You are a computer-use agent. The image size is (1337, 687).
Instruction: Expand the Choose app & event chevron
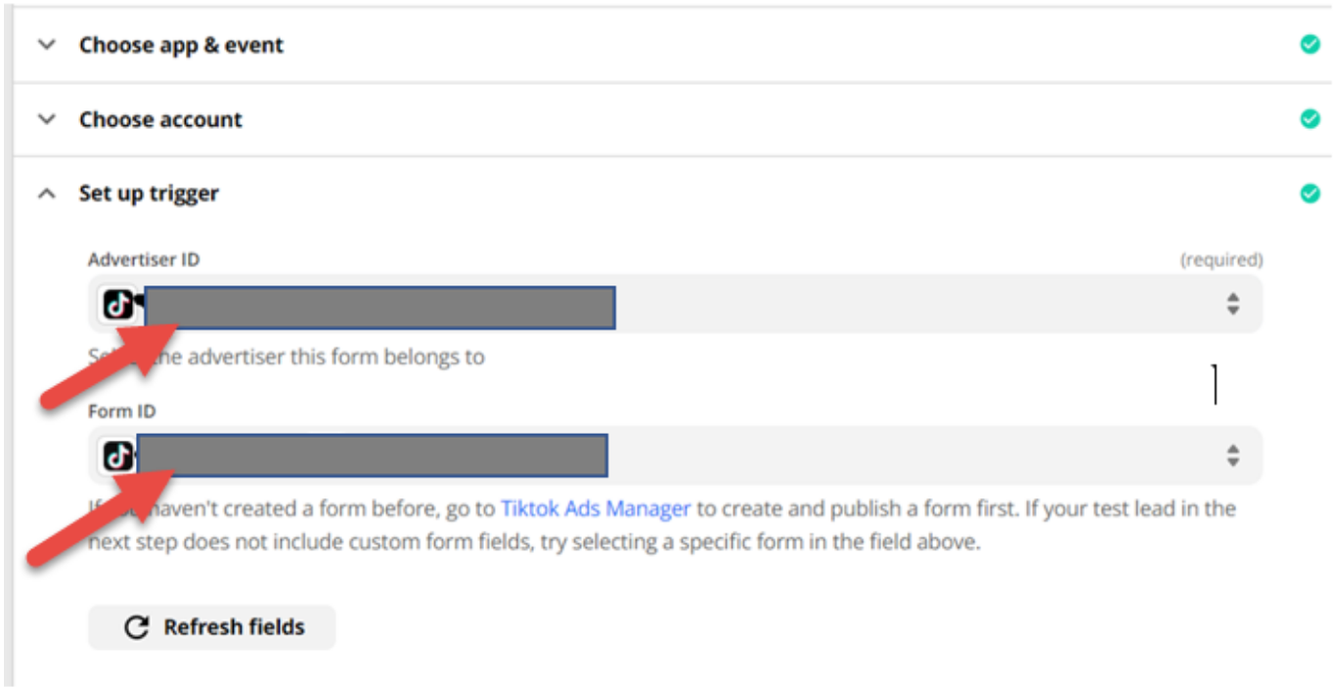click(46, 45)
